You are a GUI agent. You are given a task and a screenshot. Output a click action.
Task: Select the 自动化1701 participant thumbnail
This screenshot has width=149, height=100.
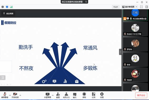point(135,29)
